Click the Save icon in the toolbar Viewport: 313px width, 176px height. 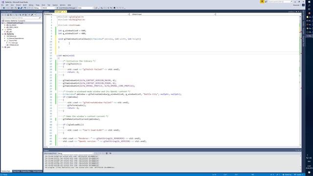coord(19,8)
